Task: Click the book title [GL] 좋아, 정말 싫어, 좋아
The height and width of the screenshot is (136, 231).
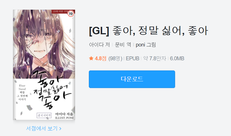Action: (x=148, y=31)
